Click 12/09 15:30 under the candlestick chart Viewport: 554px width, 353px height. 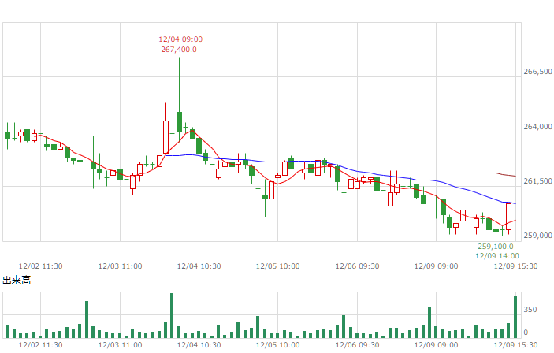pos(515,266)
